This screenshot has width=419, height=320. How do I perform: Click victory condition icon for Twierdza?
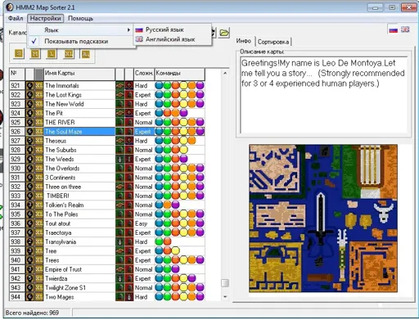tap(119, 278)
